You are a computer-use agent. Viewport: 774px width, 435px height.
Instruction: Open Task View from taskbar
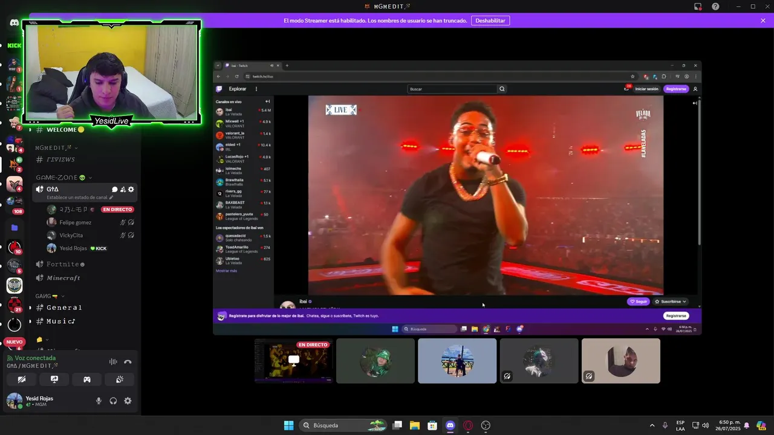(x=397, y=425)
